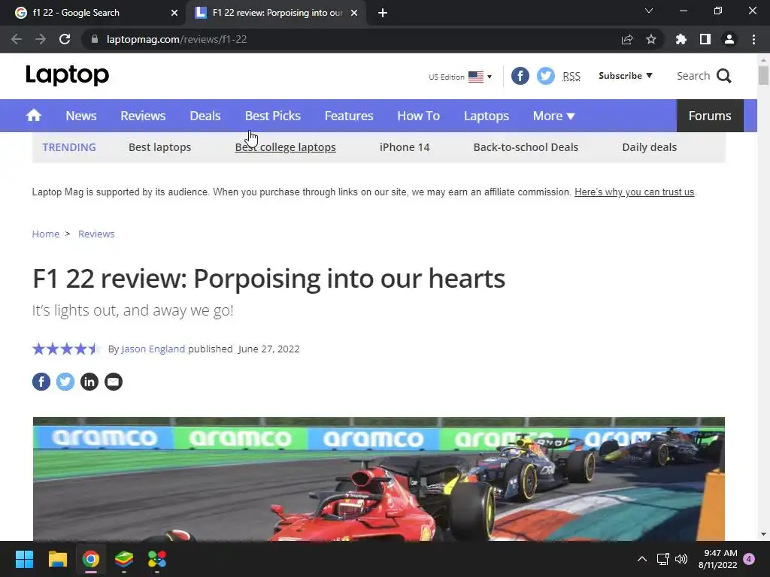The height and width of the screenshot is (577, 770).
Task: Click the search magnifier icon
Action: (x=724, y=76)
